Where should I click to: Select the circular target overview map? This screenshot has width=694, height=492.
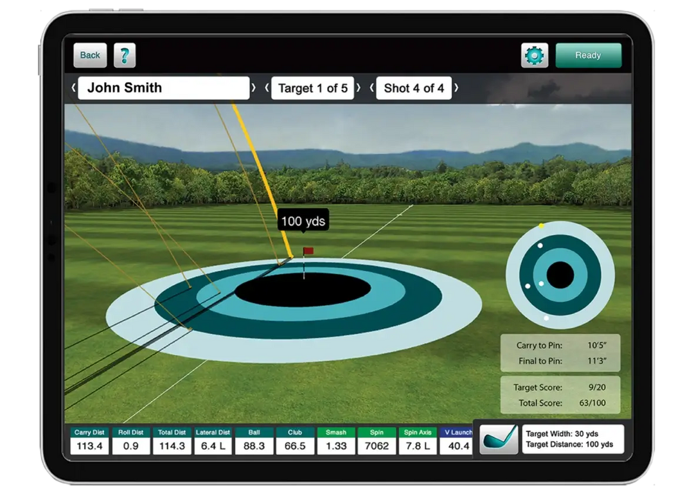click(560, 275)
